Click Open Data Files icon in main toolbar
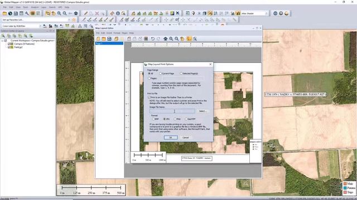The image size is (357, 200). click(x=4, y=13)
